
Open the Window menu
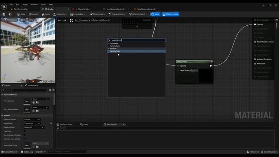(34, 5)
